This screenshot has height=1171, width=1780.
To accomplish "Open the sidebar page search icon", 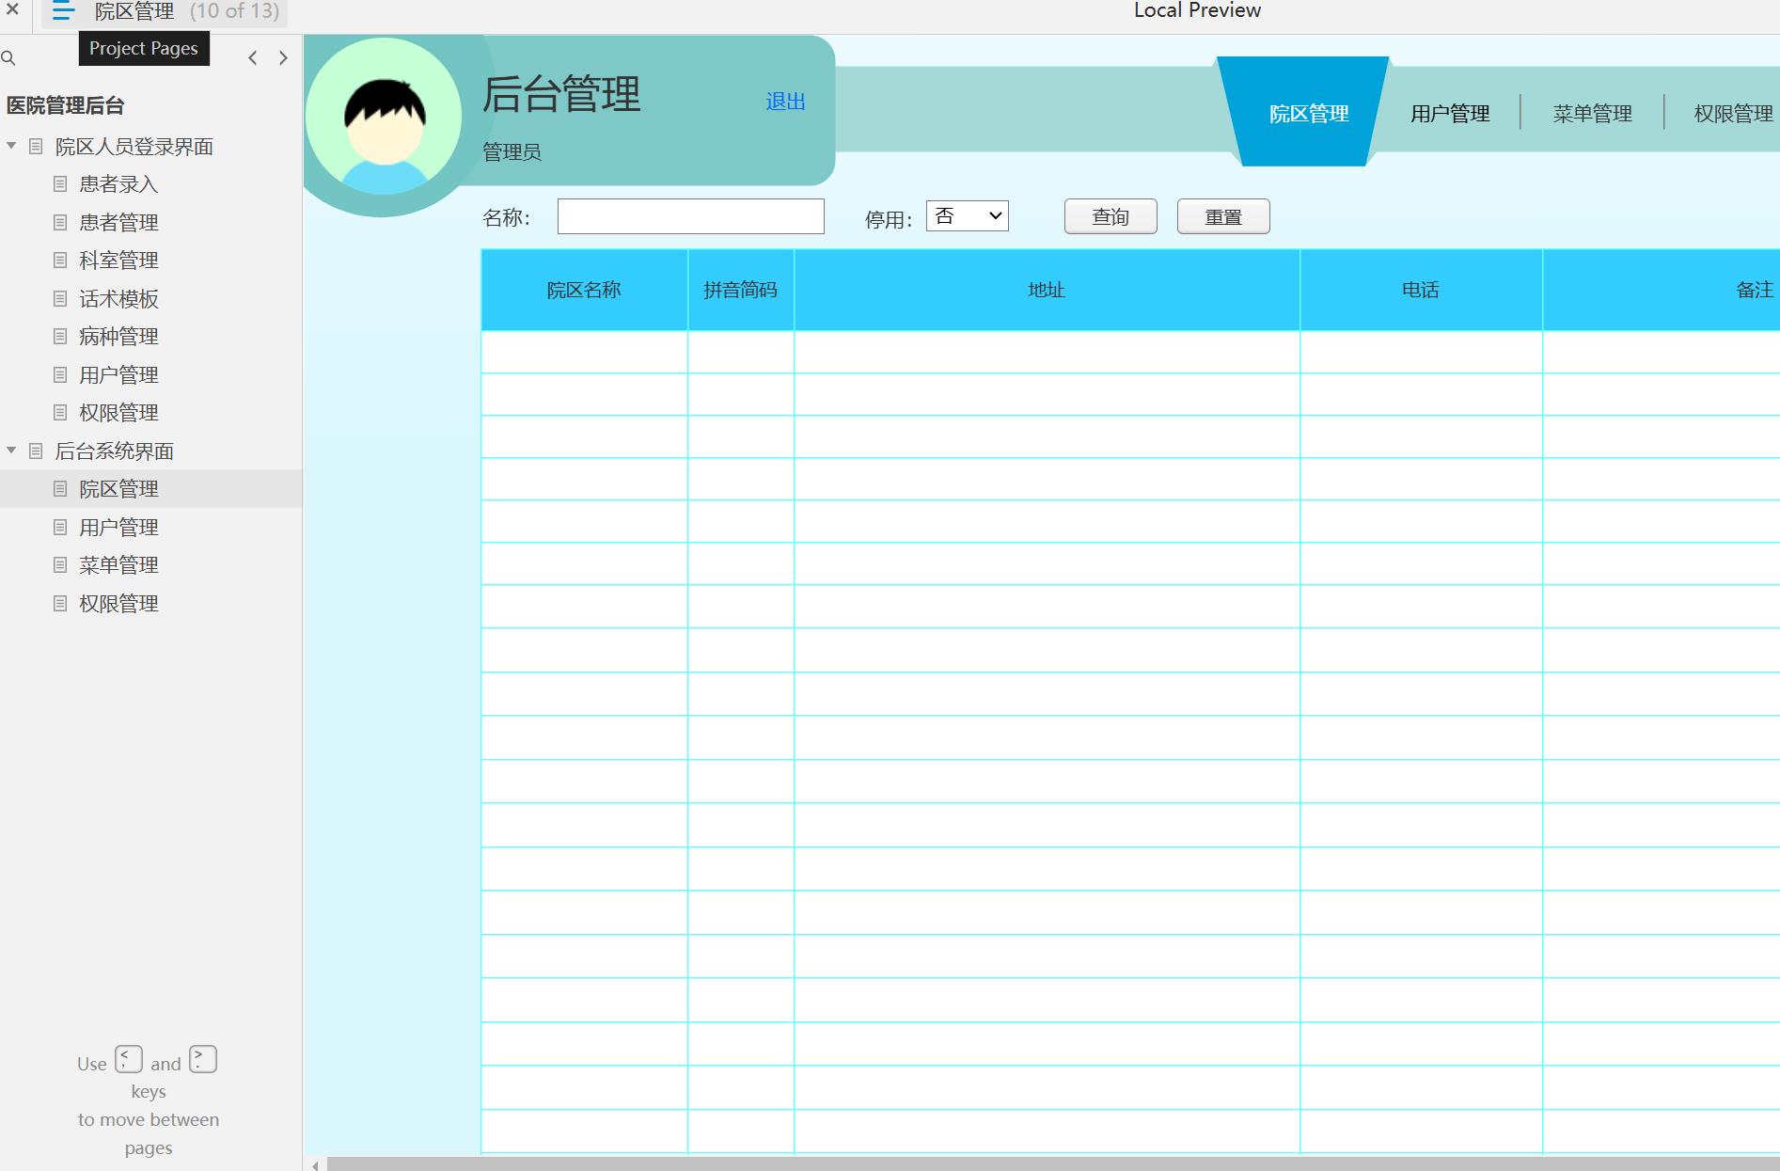I will (x=8, y=58).
